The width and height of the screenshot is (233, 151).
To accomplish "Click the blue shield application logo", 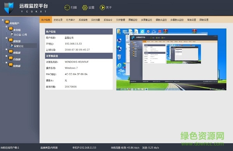I will pos(9,8).
